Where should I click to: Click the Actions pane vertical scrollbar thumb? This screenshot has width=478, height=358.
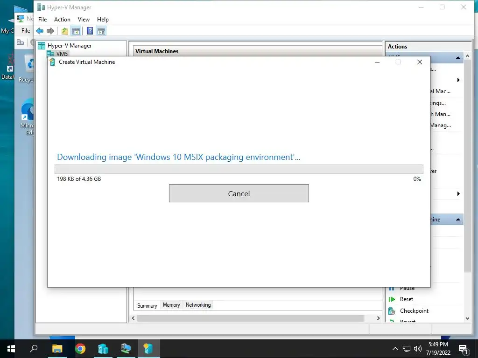467,166
